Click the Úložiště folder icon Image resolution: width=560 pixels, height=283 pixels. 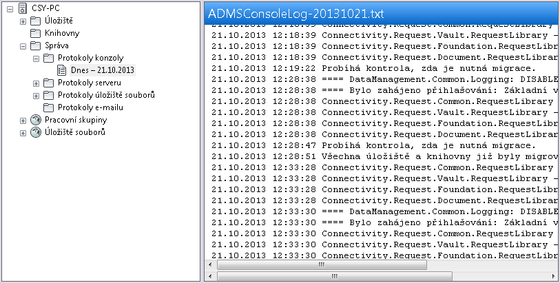pos(35,21)
